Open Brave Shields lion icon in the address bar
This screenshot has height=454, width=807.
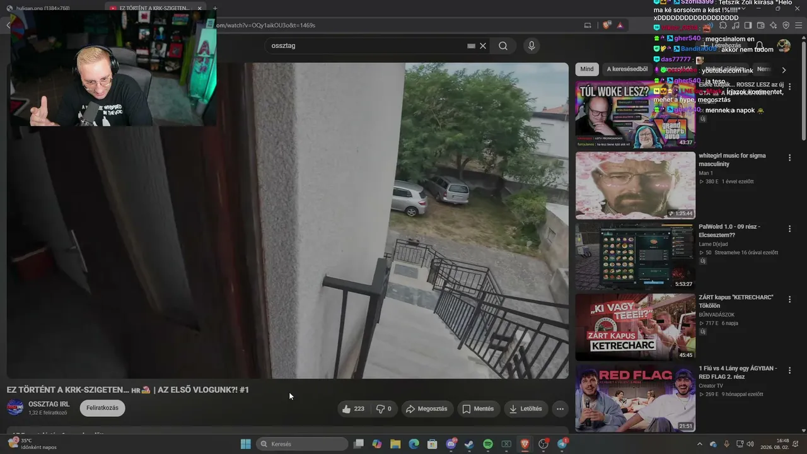607,25
